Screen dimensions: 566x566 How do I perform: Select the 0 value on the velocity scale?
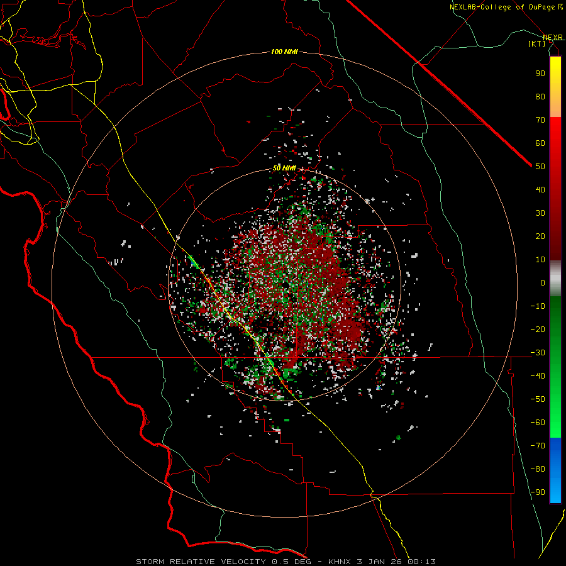543,282
